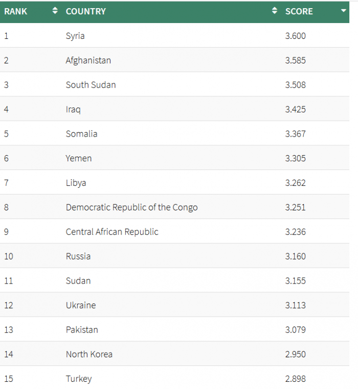Click Ukraine's score value 3.113

tap(295, 305)
